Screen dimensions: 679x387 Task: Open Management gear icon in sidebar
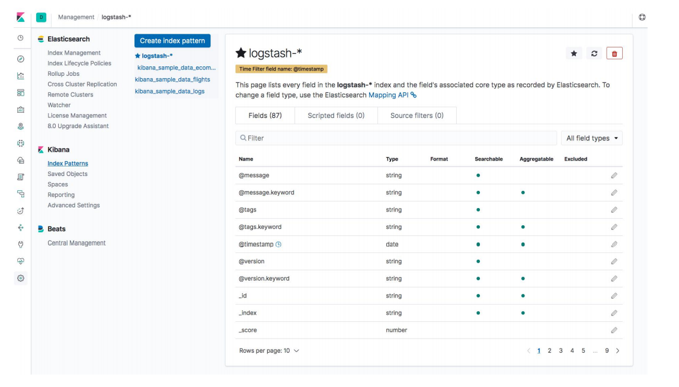(20, 278)
